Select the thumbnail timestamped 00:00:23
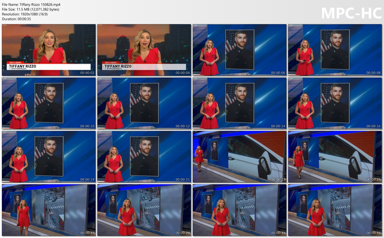 tap(239, 156)
